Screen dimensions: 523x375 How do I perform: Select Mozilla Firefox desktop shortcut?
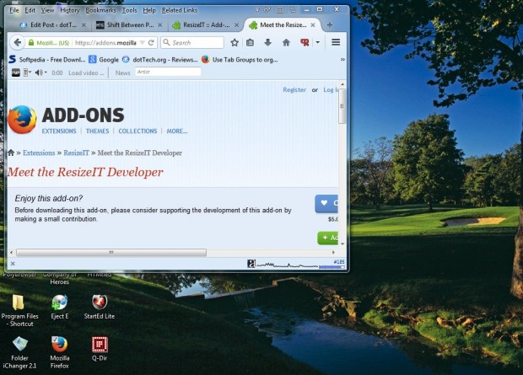coord(60,352)
